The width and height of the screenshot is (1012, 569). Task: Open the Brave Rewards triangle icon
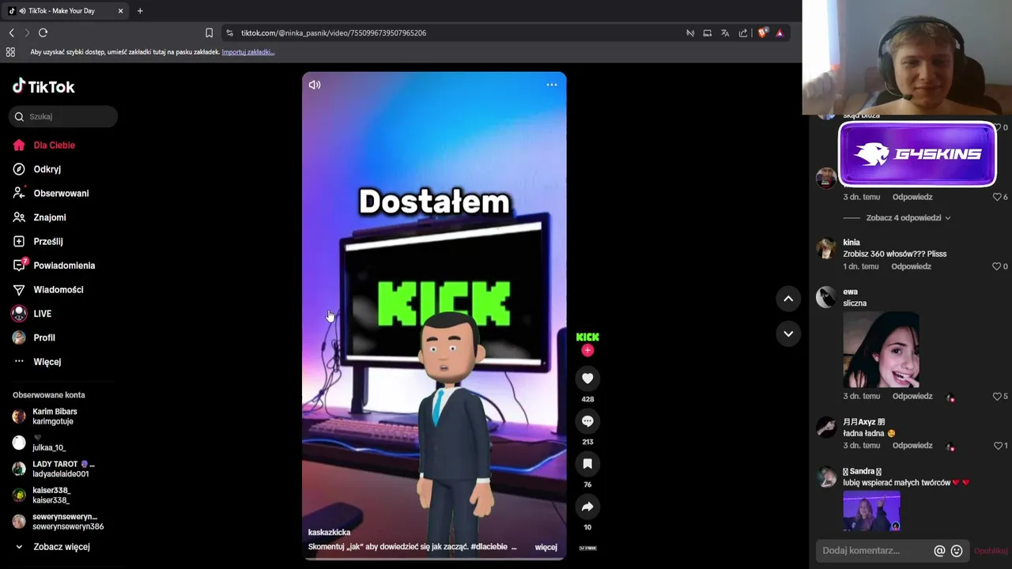pyautogui.click(x=780, y=32)
